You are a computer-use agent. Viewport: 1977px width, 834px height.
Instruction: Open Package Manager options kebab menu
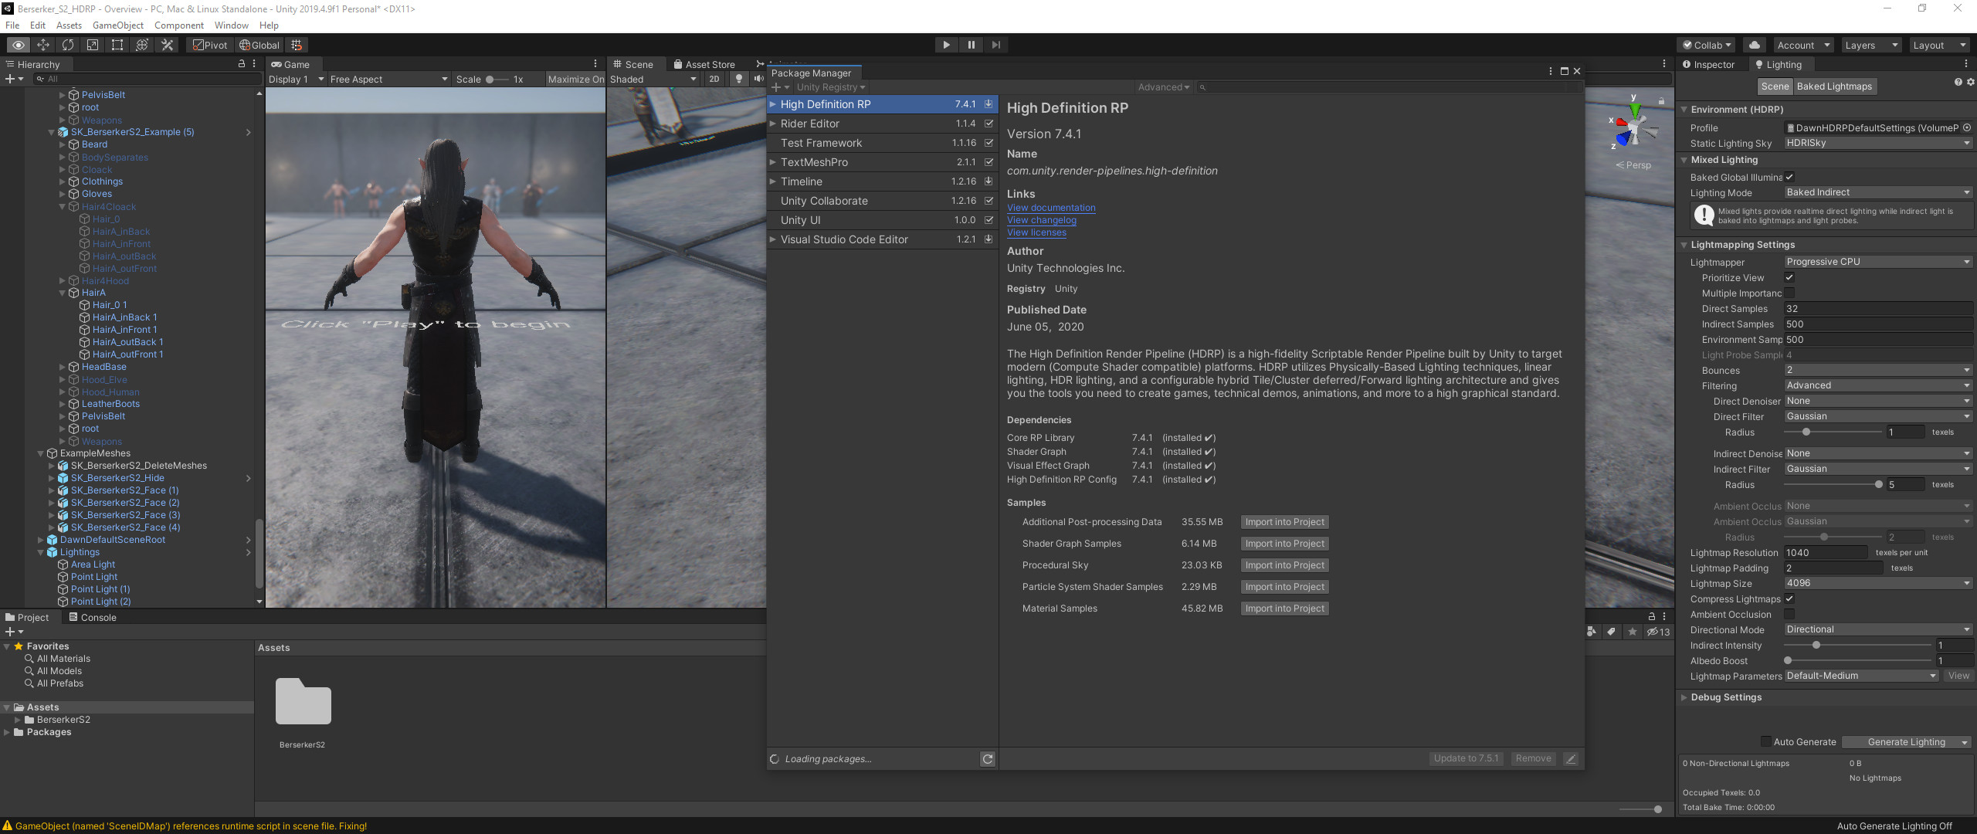pyautogui.click(x=1551, y=71)
